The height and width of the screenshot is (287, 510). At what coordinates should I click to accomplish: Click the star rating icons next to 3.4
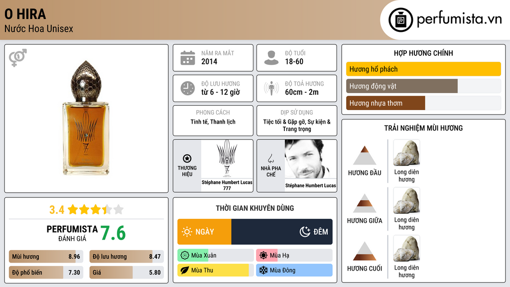[96, 209]
